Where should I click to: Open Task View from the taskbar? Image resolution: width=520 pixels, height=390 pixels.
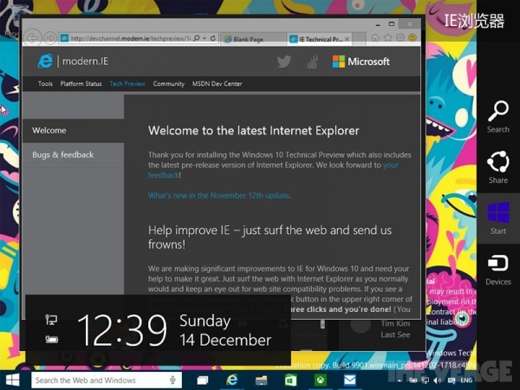coord(202,380)
